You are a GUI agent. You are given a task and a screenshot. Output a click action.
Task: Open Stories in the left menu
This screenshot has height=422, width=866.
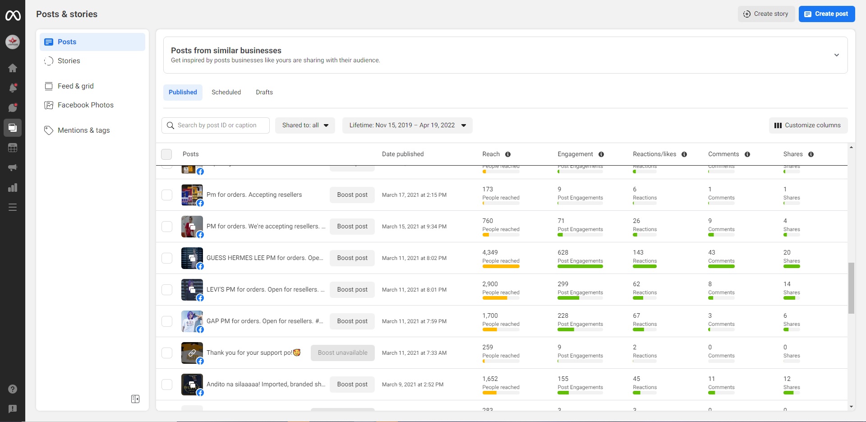[69, 61]
